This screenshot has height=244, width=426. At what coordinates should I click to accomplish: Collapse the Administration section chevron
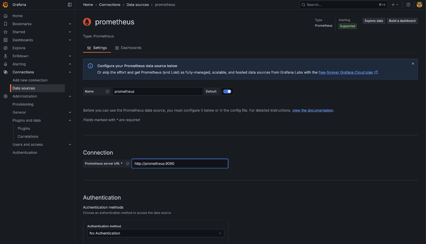[70, 96]
